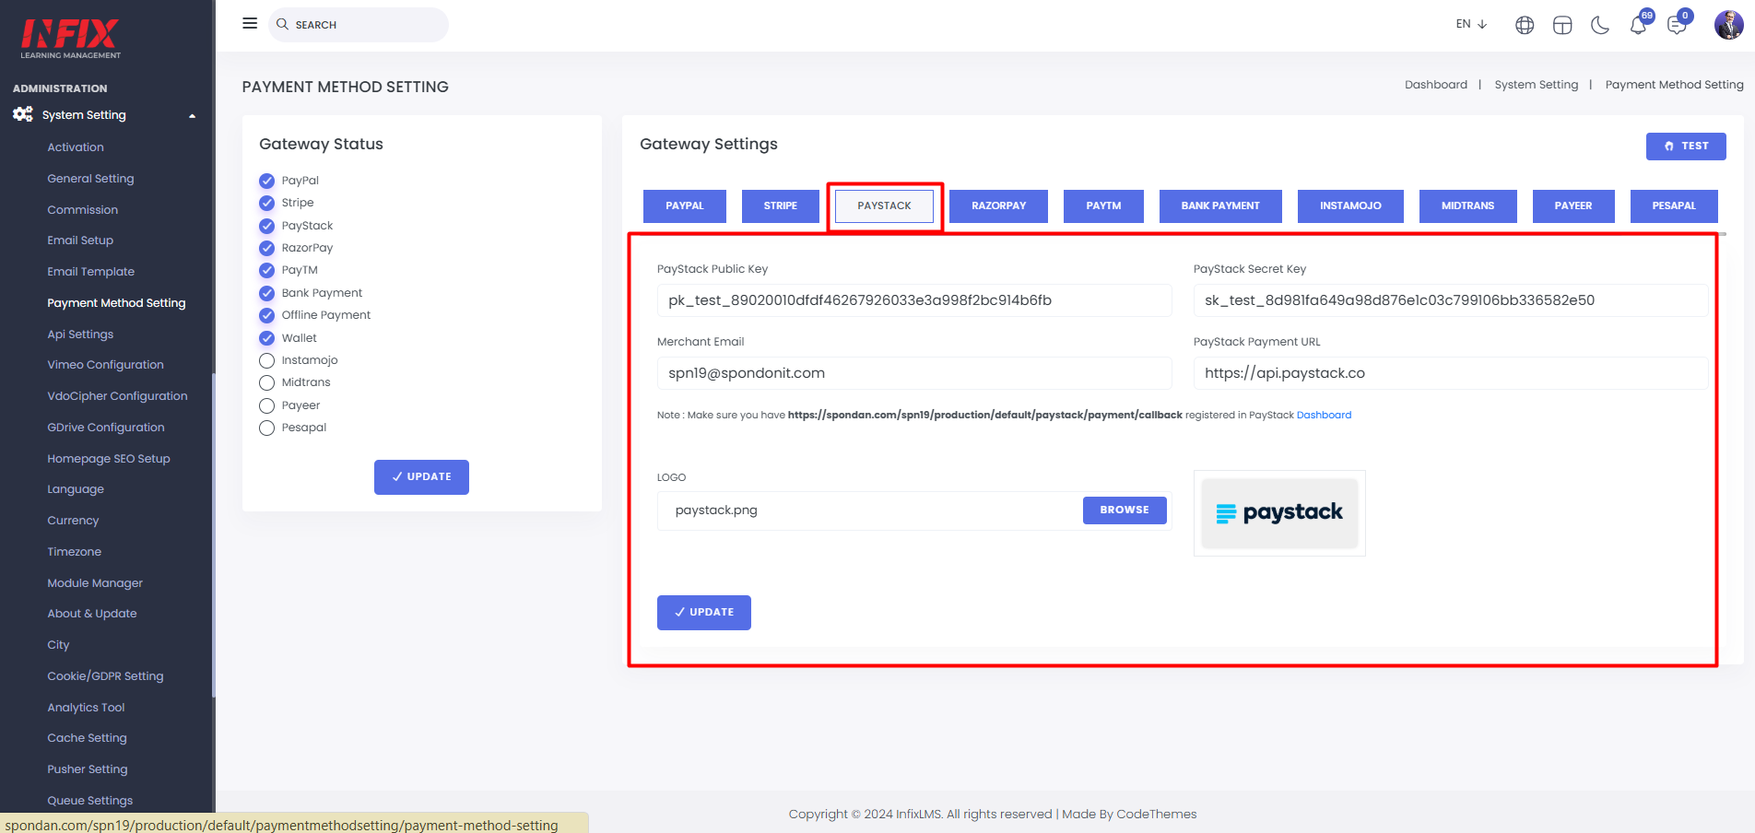Open the chat messages icon
This screenshot has height=833, width=1755.
1677,24
